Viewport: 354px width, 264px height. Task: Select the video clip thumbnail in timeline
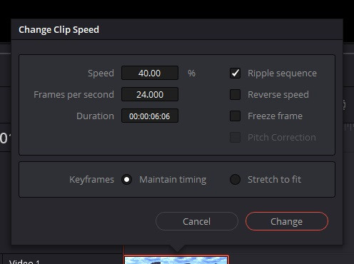click(176, 260)
